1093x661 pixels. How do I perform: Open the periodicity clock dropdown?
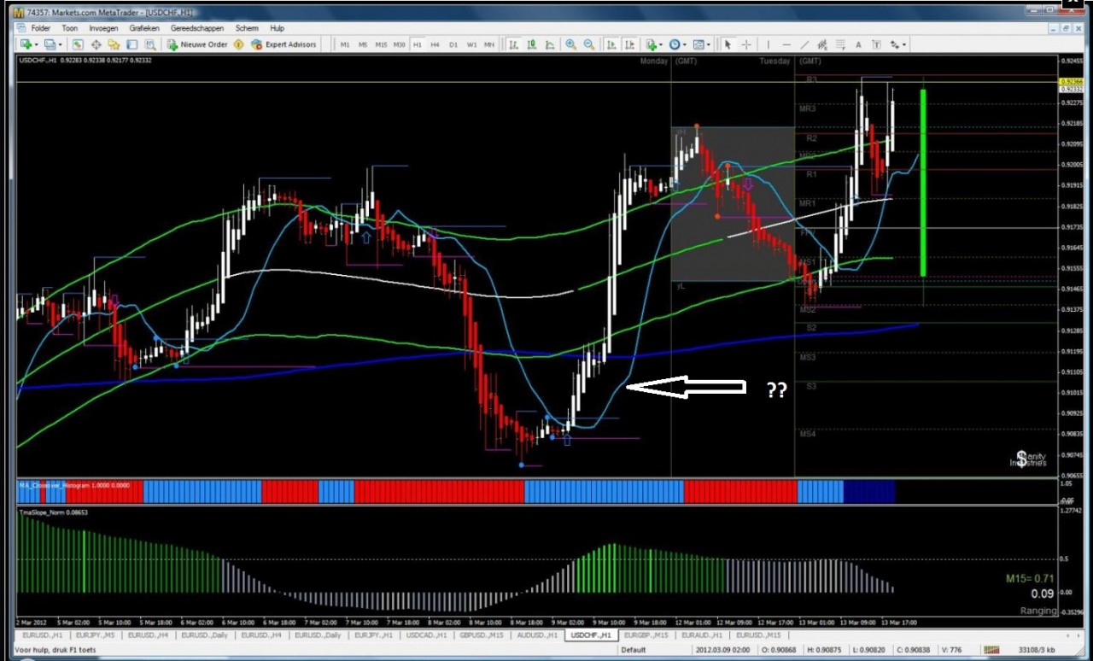(x=685, y=44)
